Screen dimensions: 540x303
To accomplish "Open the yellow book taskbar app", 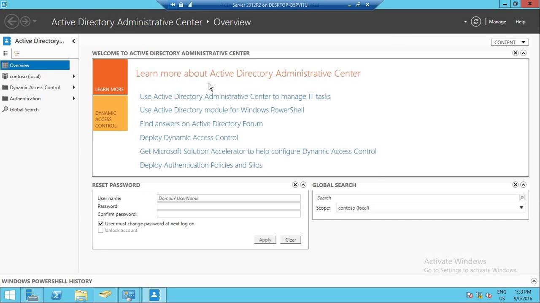I will tap(105, 295).
